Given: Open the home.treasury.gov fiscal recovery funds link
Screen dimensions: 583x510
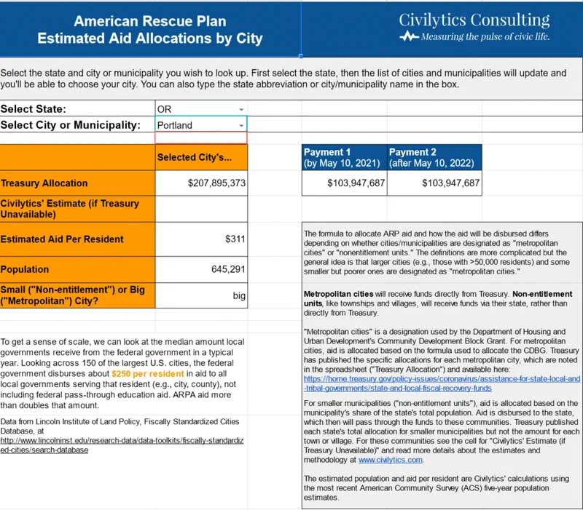Looking at the screenshot, I should (442, 383).
